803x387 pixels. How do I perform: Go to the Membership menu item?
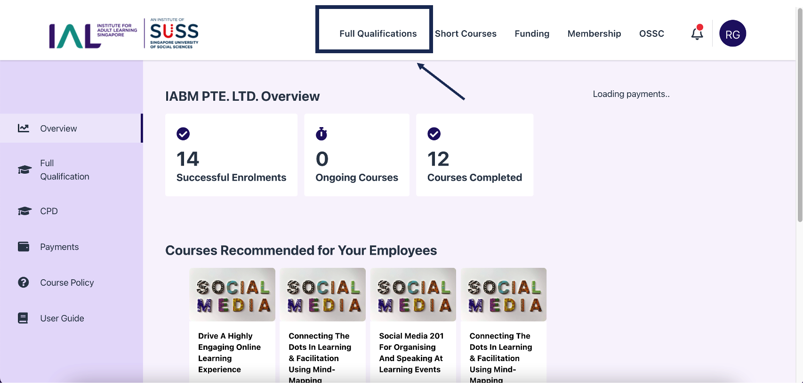pos(594,33)
